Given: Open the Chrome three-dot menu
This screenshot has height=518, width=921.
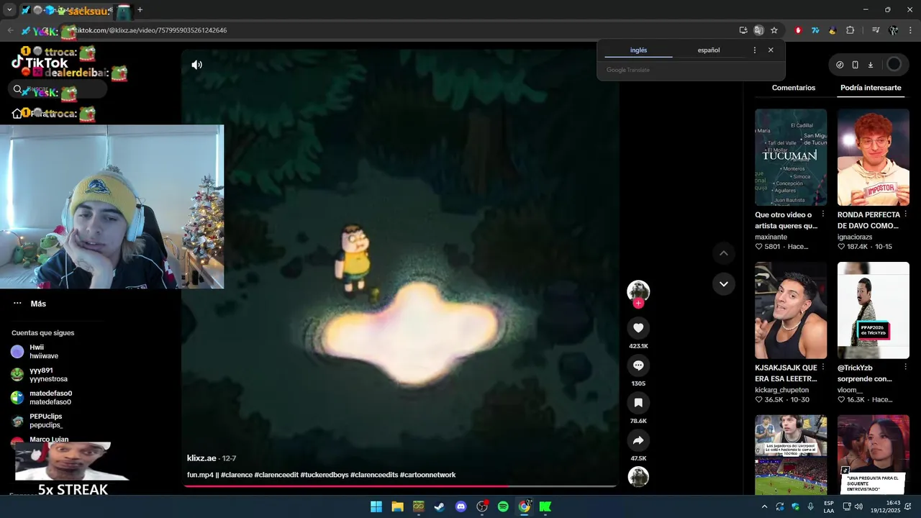Looking at the screenshot, I should point(910,30).
